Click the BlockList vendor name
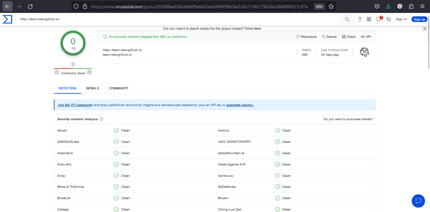 click(64, 198)
